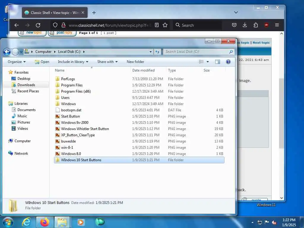This screenshot has height=228, width=304.
Task: Select Desktop in Favorites
Action: (24, 78)
